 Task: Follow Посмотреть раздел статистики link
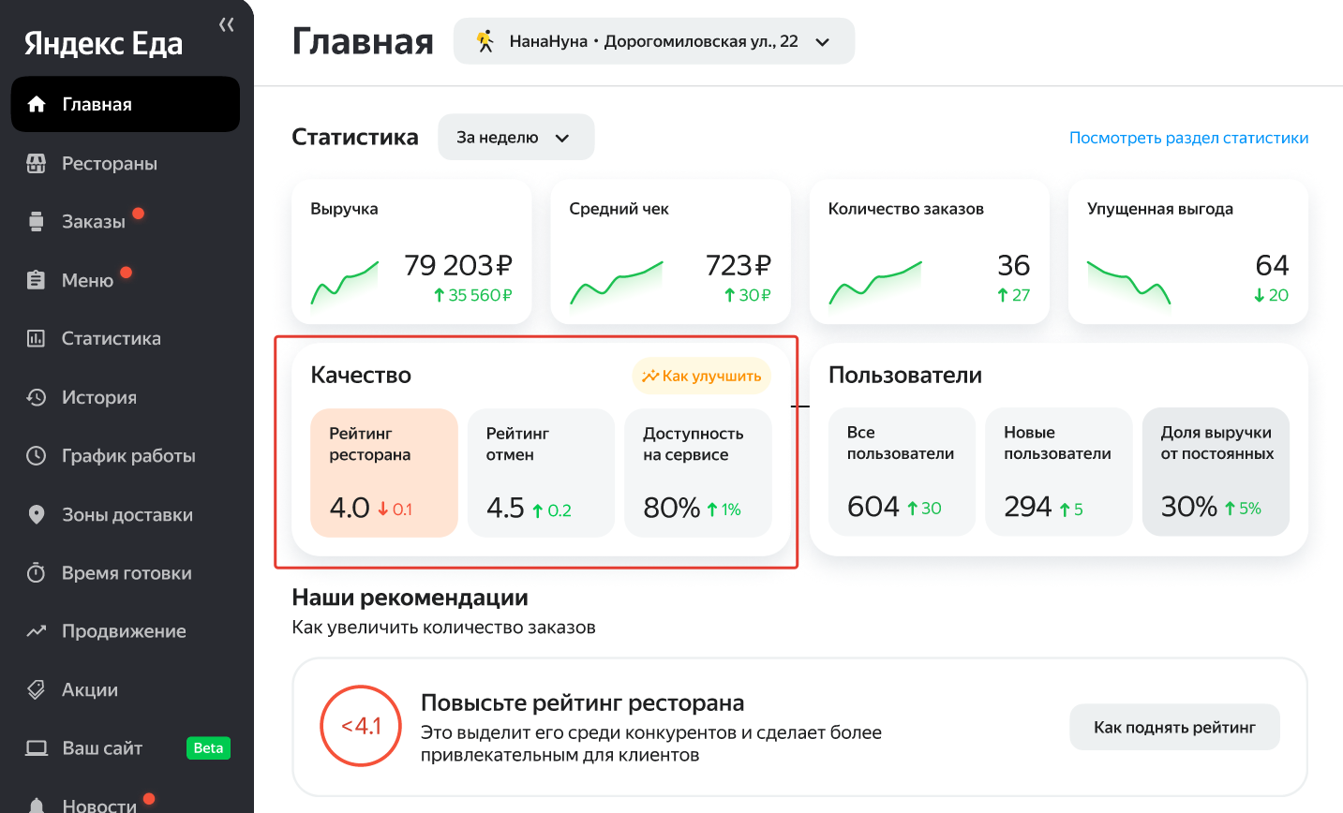(1188, 138)
